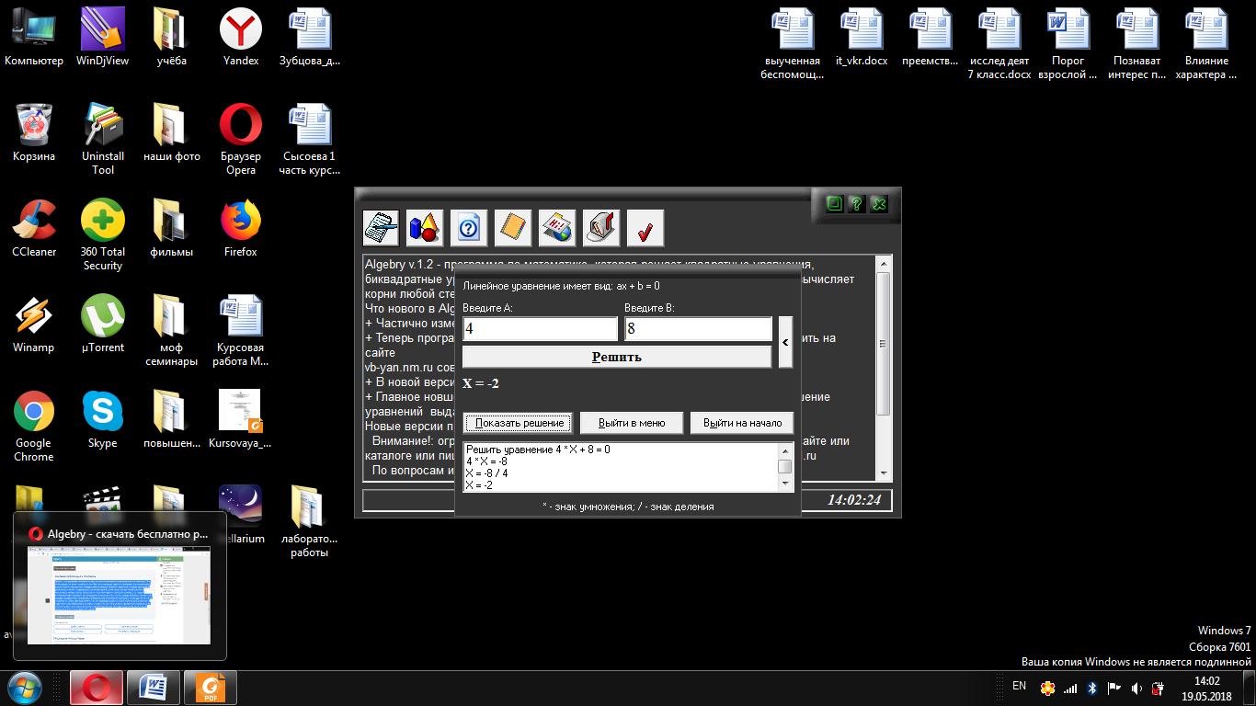This screenshot has width=1256, height=706.
Task: Click the notepad-and-pen toolbar icon
Action: point(382,228)
